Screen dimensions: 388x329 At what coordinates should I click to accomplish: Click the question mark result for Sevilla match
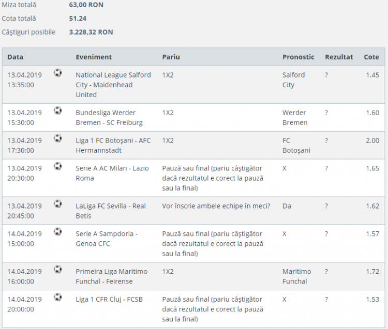click(x=326, y=206)
